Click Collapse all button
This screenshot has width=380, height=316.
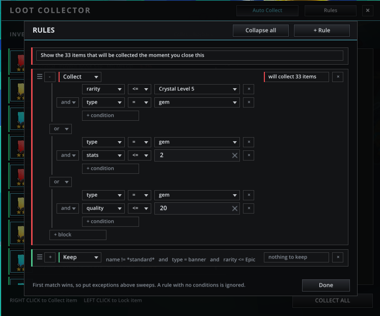click(261, 30)
